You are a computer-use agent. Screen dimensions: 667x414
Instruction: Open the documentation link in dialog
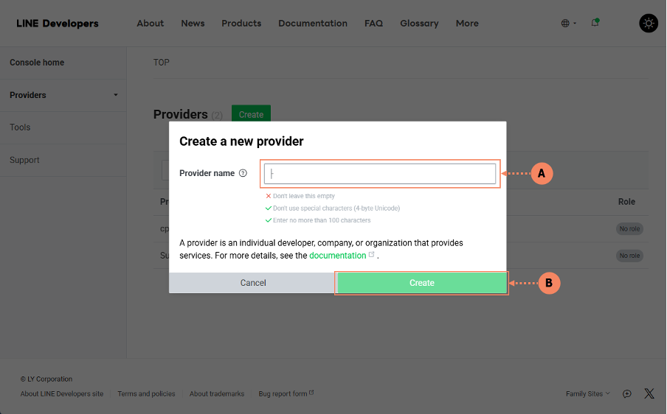(x=338, y=256)
